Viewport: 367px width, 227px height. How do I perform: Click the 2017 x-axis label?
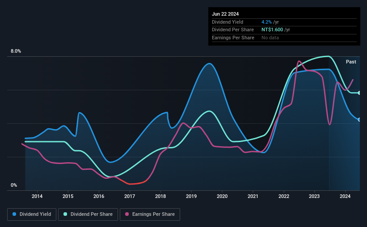130,196
